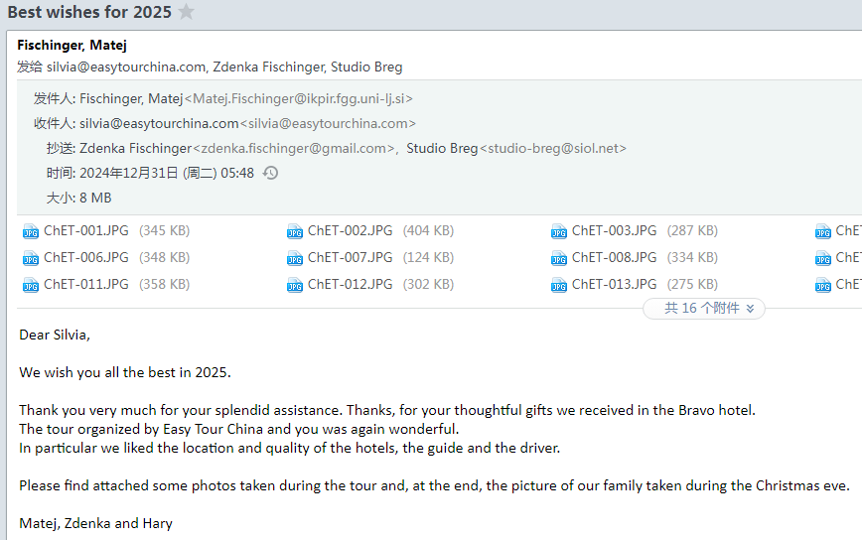Click studio-breg@siol.net in the 抄送 row
The height and width of the screenshot is (540, 862).
555,148
